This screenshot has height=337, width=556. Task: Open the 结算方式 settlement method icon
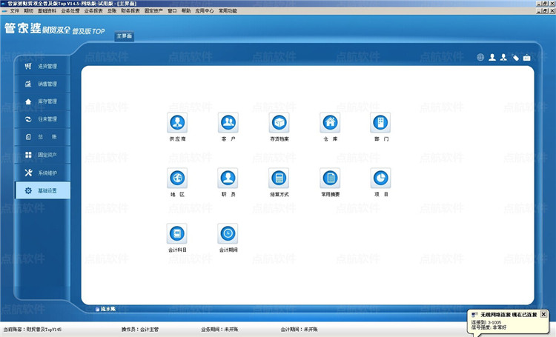click(279, 178)
